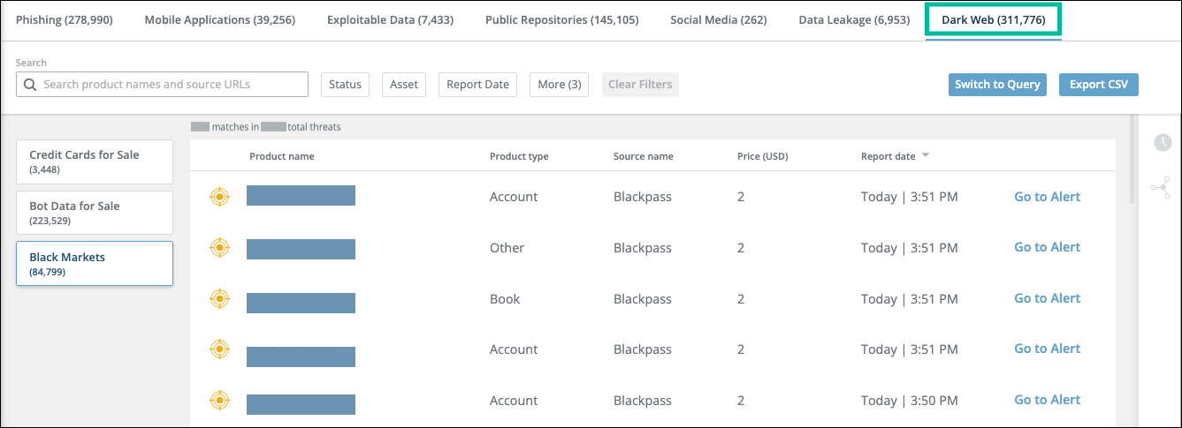
Task: Open Go to Alert for the Book row
Action: 1047,298
